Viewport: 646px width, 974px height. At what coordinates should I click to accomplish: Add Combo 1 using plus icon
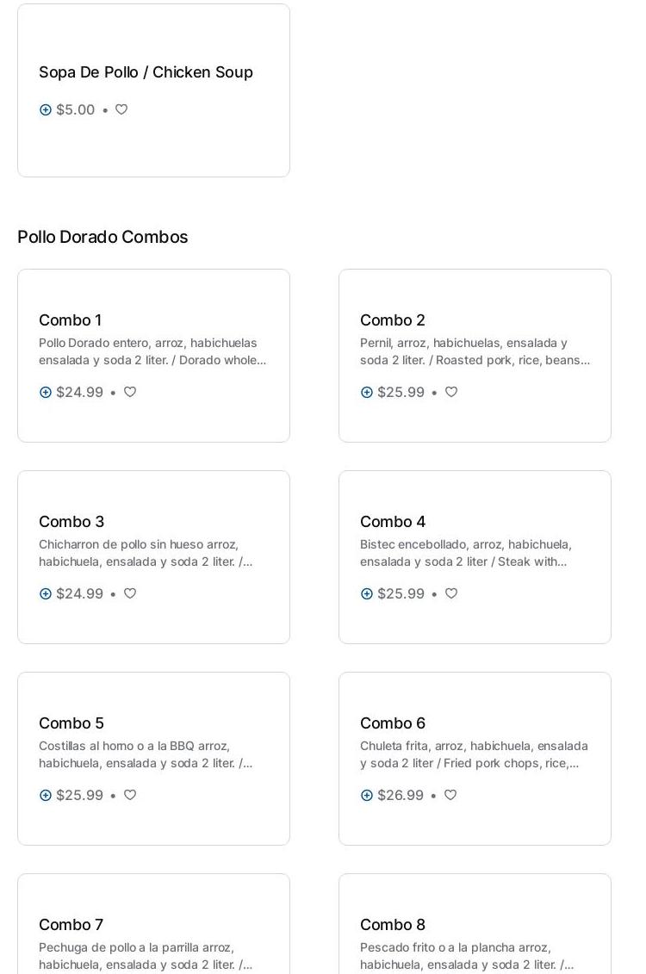[46, 393]
